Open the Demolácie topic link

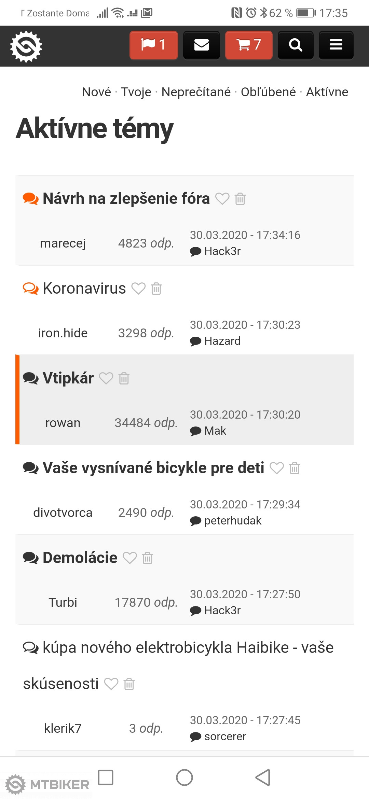pos(80,558)
